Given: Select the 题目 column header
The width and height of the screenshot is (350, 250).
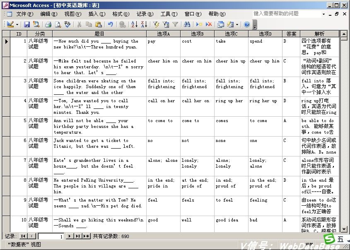Looking at the screenshot, I should (x=99, y=34).
